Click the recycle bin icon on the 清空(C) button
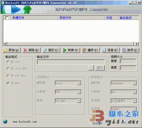 pos(45,50)
